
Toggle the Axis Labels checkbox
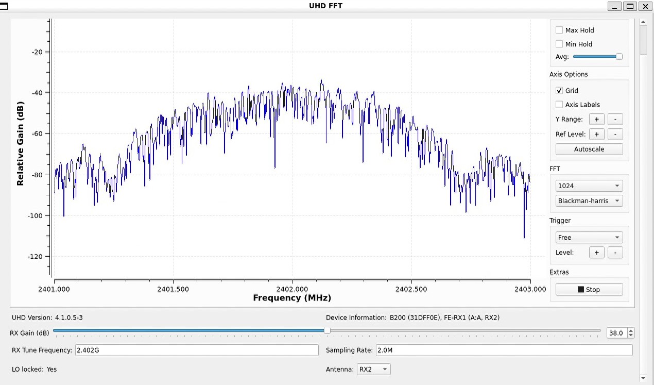point(559,105)
